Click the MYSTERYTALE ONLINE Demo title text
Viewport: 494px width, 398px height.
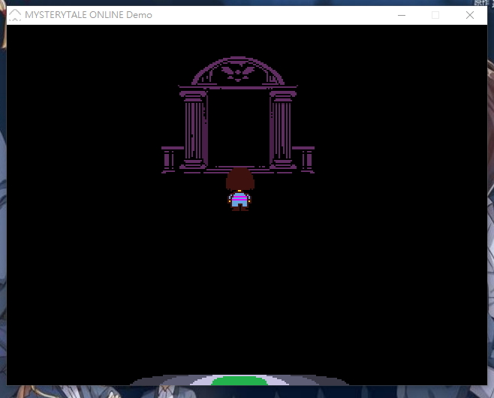(x=89, y=15)
